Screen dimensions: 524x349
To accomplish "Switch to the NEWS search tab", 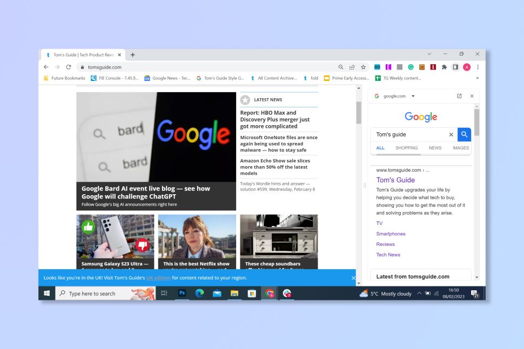I will (435, 148).
